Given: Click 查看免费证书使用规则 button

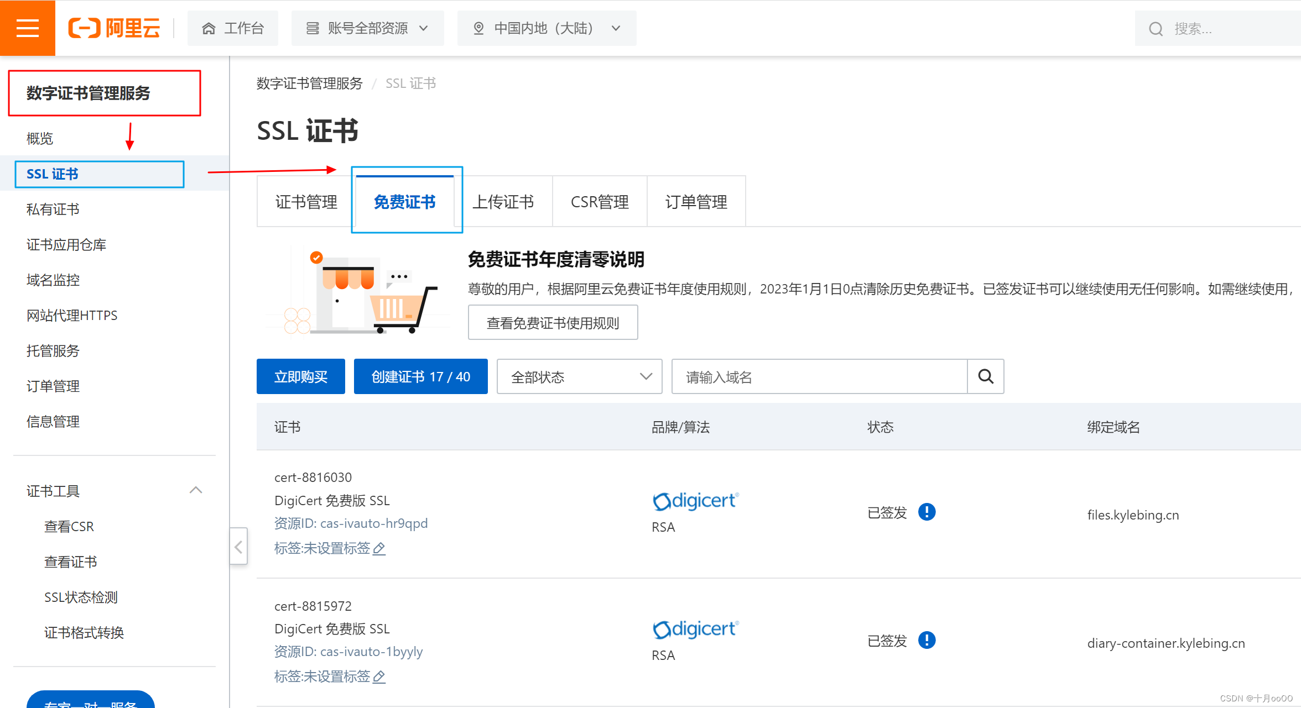Looking at the screenshot, I should click(553, 323).
